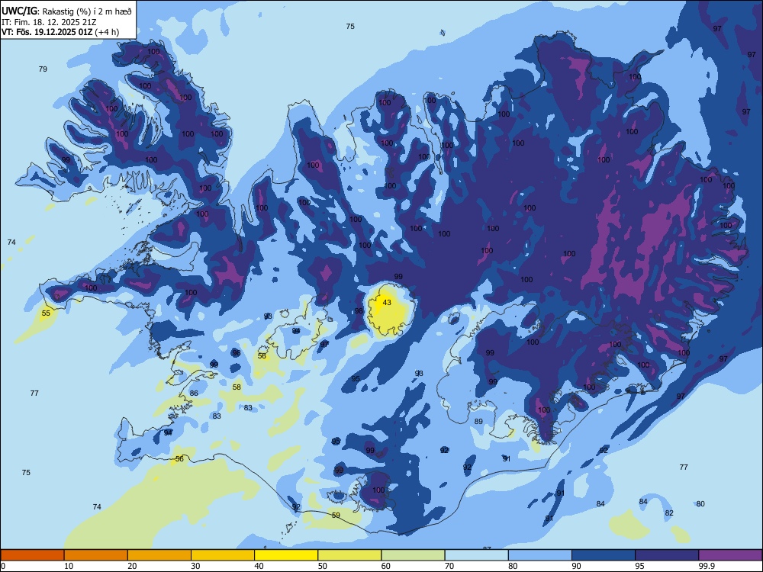Image resolution: width=763 pixels, height=572 pixels.
Task: Click the 'VT: Fös. 19.12.2025 01Z (+4 h)' line
Action: (x=60, y=32)
